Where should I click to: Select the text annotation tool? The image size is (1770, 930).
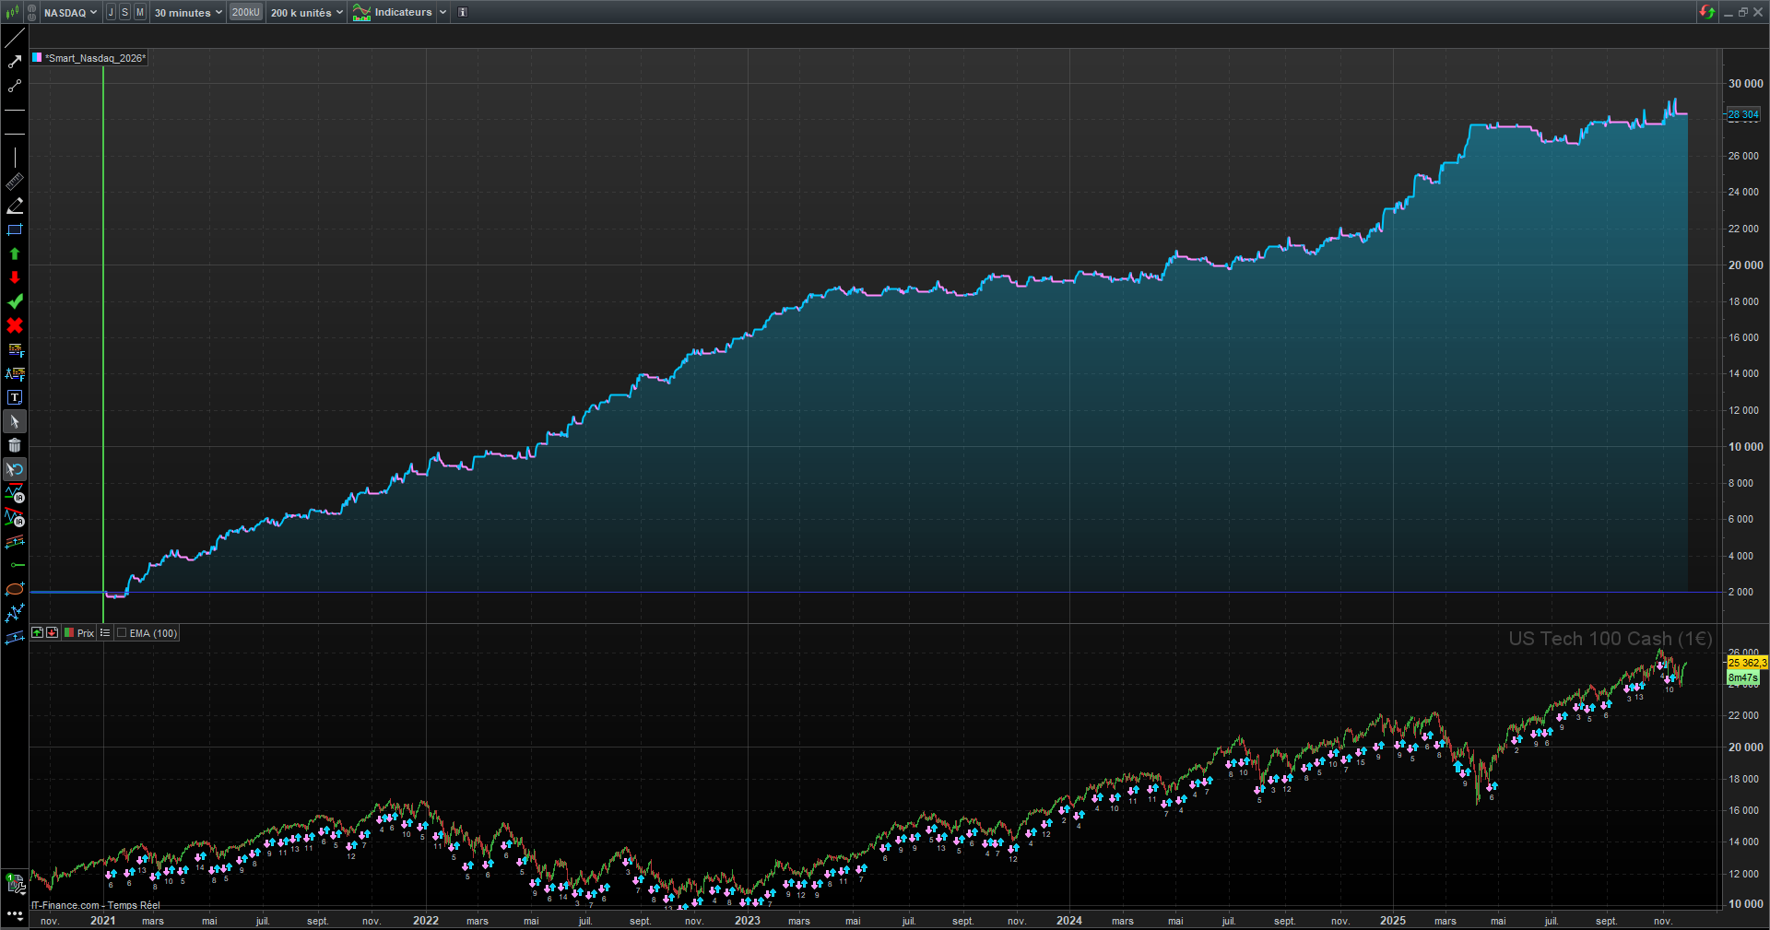(15, 397)
